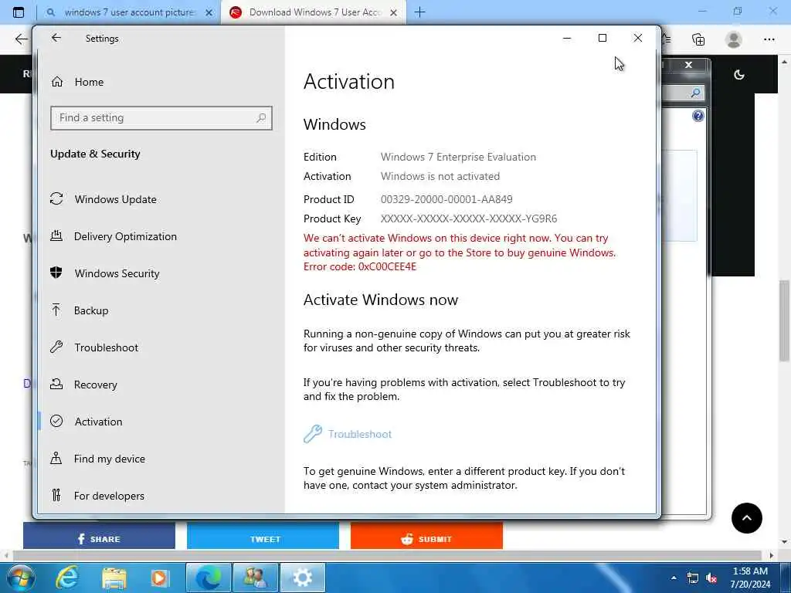This screenshot has width=791, height=593.
Task: Close the 'windows 7 user account picture' tab
Action: [x=209, y=12]
